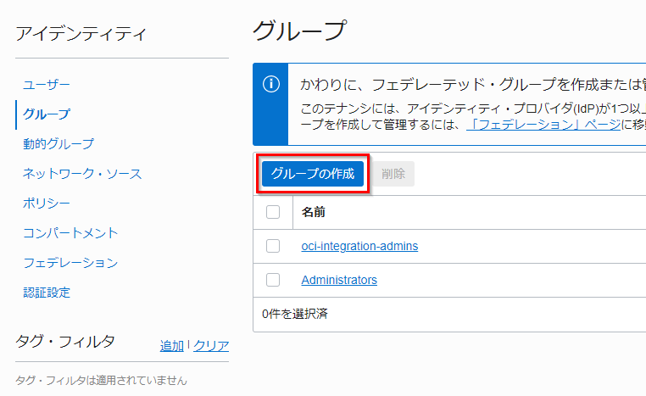Screen dimensions: 646x396
Task: Open フェデレーション in the sidebar
Action: tap(70, 263)
